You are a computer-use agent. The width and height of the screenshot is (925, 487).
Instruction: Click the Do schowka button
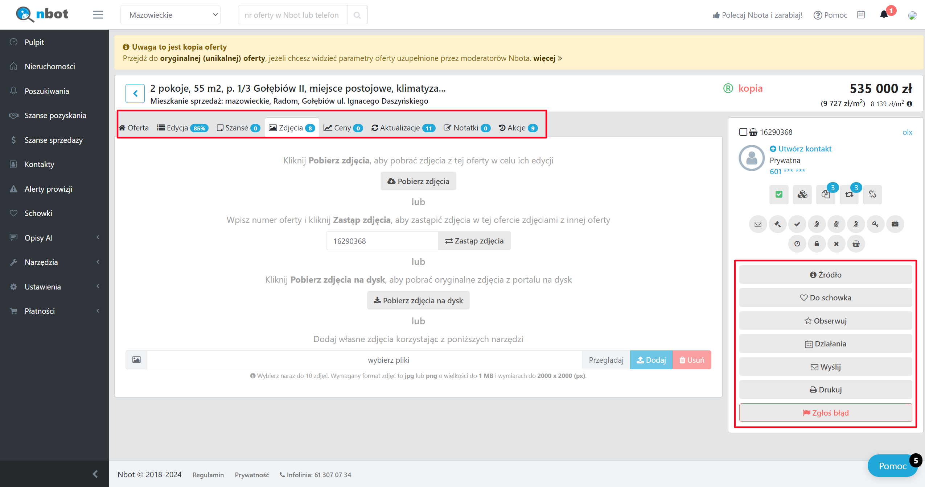click(x=825, y=297)
